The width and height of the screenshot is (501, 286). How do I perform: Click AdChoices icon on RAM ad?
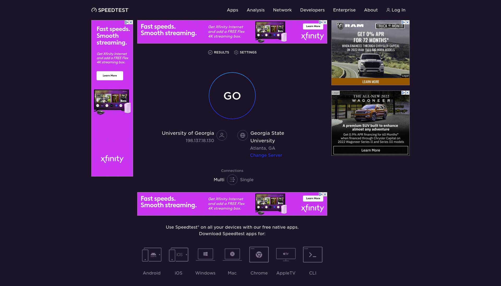coord(403,22)
